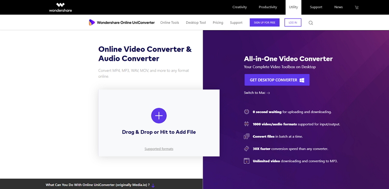Click the Wondershare logo

60,7
